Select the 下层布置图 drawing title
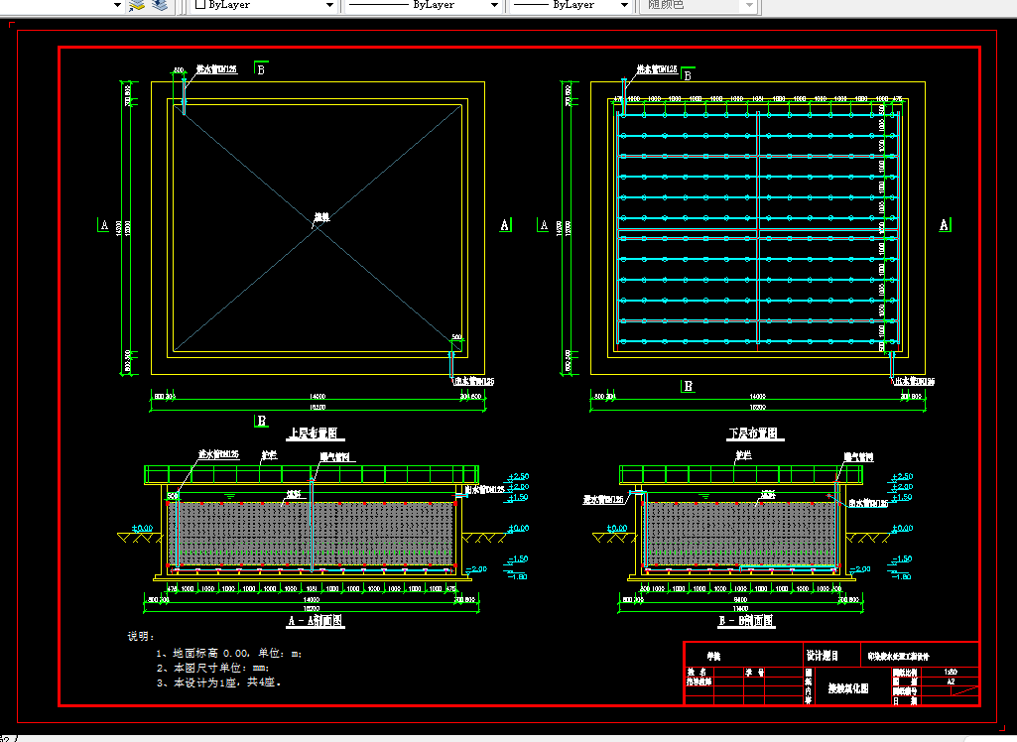Viewport: 1017px width, 742px height. [x=753, y=433]
